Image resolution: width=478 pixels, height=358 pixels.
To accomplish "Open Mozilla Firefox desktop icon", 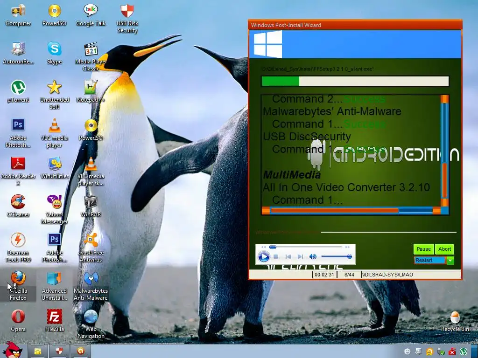I will coord(18,286).
